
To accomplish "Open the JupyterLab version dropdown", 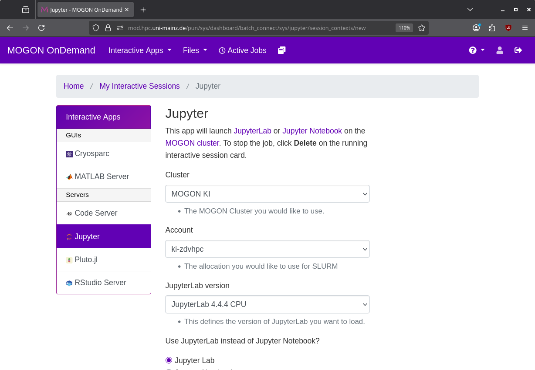I will [x=267, y=304].
